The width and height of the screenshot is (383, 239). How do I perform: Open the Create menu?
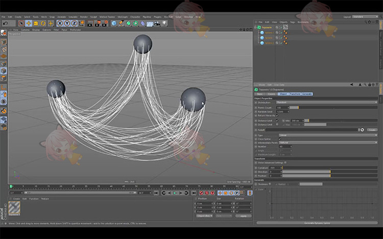coord(18,17)
